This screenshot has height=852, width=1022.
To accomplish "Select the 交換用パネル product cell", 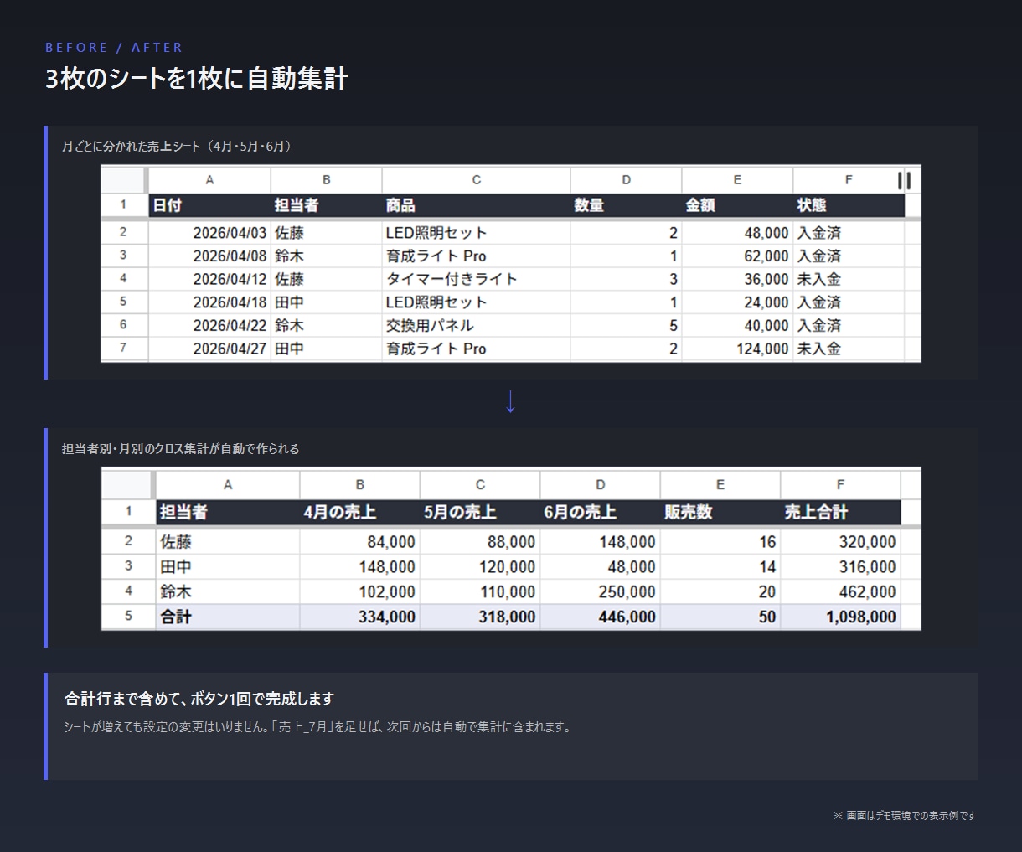I will [x=476, y=325].
